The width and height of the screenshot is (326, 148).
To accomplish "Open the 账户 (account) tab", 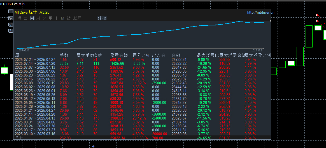I will click(x=77, y=18).
